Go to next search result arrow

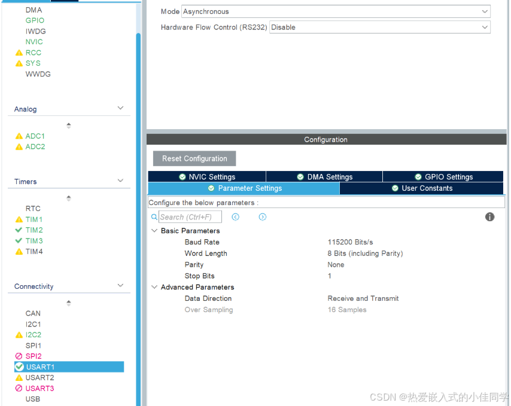262,217
